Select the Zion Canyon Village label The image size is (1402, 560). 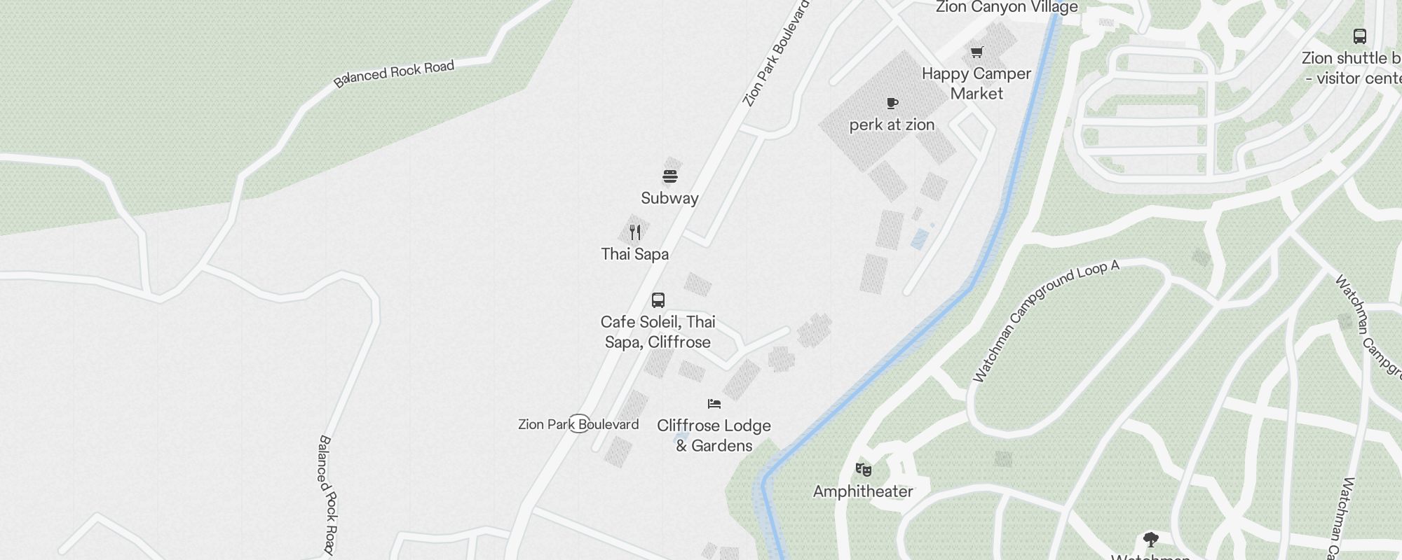[x=1007, y=8]
